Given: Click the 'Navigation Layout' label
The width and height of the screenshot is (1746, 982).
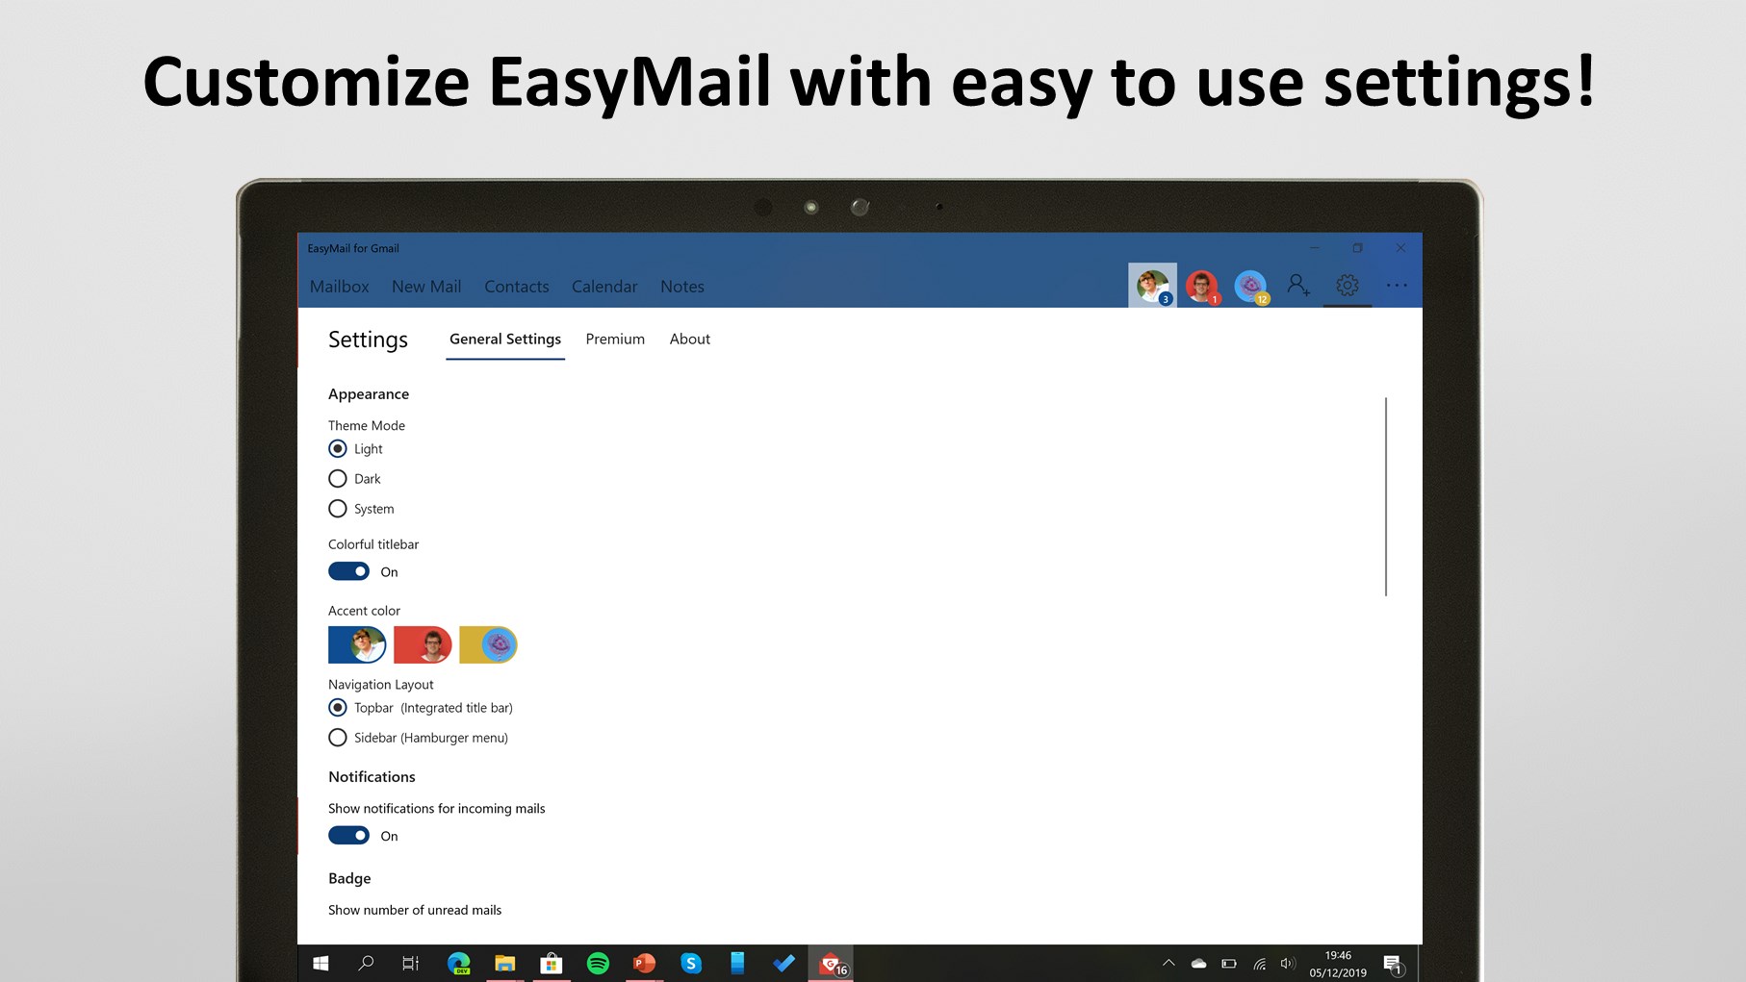Looking at the screenshot, I should click(381, 685).
